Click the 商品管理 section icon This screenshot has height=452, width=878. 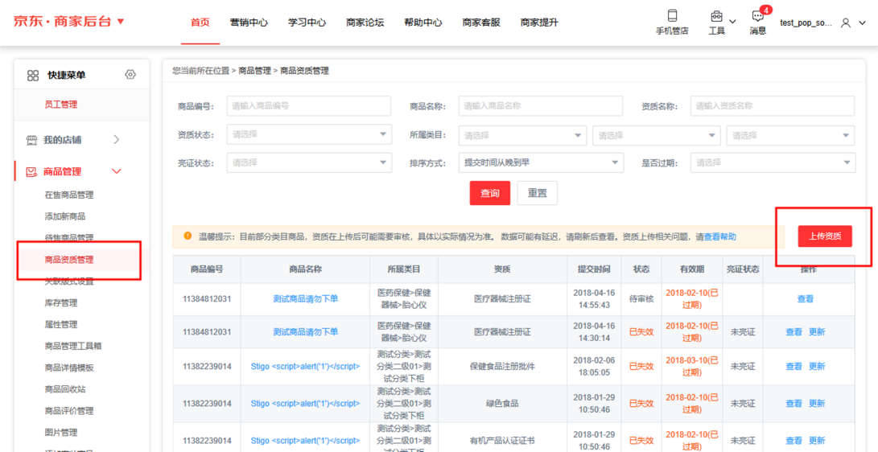click(x=32, y=172)
